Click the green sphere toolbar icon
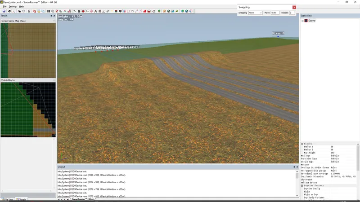This screenshot has height=202, width=360. tap(159, 11)
